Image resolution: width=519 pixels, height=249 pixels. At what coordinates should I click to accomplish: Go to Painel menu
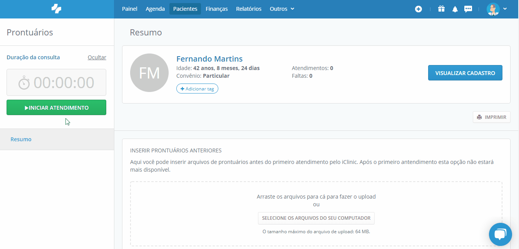coord(130,9)
